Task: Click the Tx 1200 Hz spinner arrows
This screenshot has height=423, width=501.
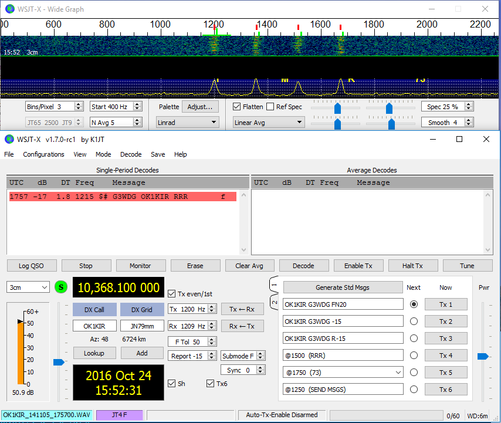Action: 212,309
